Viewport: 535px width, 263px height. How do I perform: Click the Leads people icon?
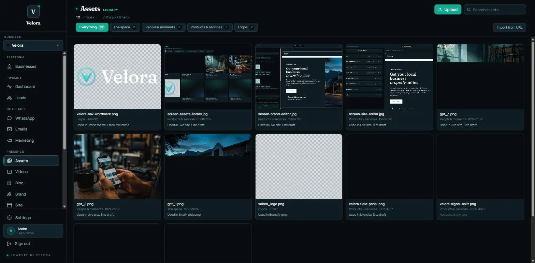[x=10, y=98]
